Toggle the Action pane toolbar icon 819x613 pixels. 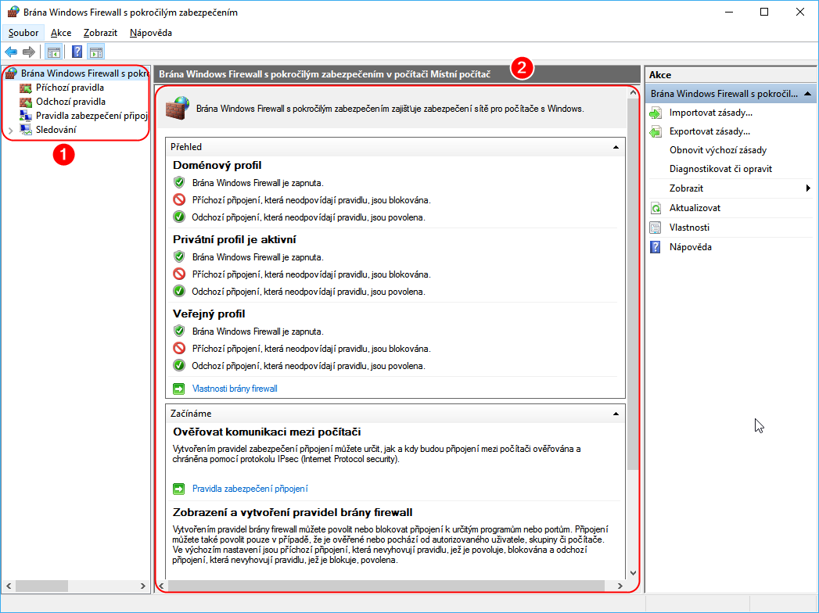[96, 52]
